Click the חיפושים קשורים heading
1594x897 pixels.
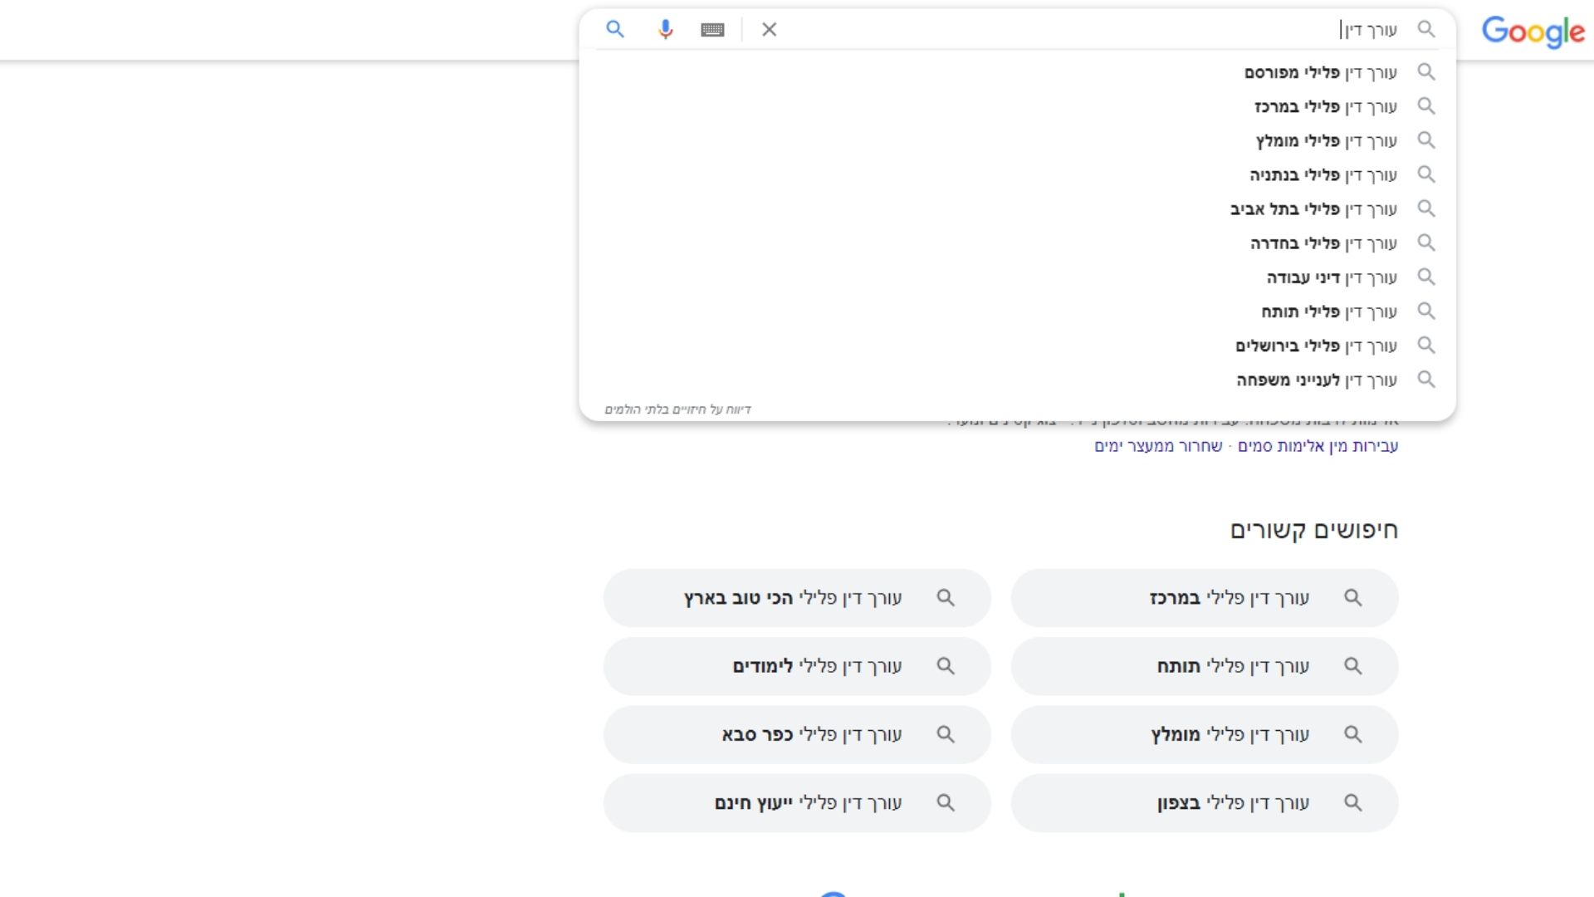point(1313,530)
